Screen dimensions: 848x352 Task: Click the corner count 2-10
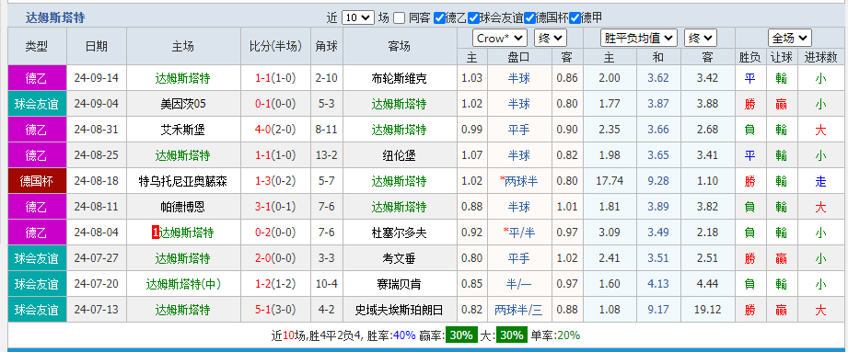coord(327,78)
